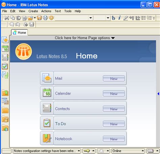
Task: Open the access level status popup
Action: 103,151
